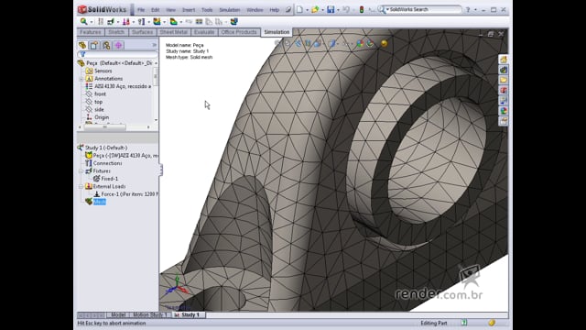Select the Force-1 load item
Viewport: 586px width, 330px height.
(x=129, y=194)
